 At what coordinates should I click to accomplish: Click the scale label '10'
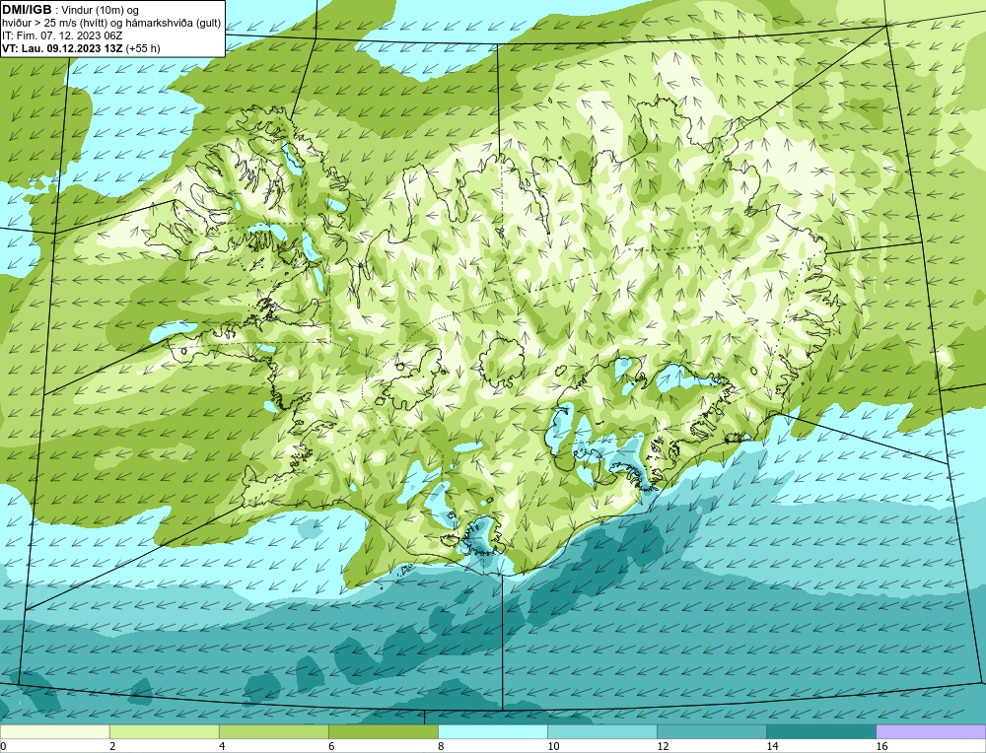tap(553, 746)
